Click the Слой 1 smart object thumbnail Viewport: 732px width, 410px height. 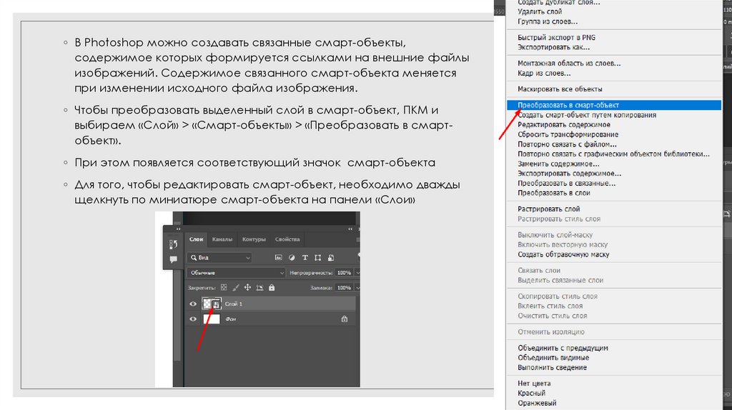(211, 304)
